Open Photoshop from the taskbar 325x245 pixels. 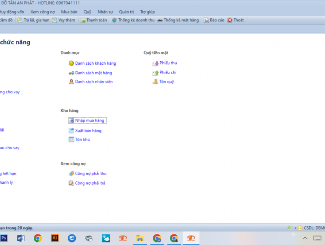(4, 238)
